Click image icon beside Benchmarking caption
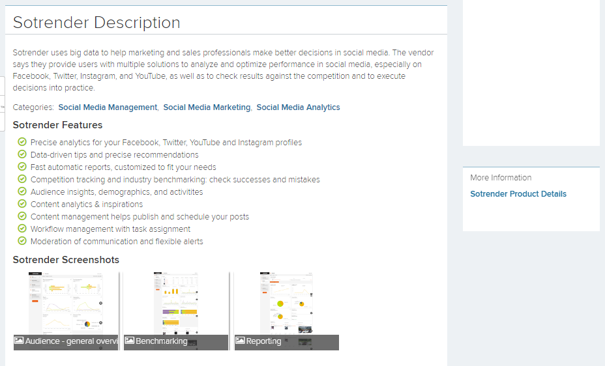605x366 pixels. [130, 341]
